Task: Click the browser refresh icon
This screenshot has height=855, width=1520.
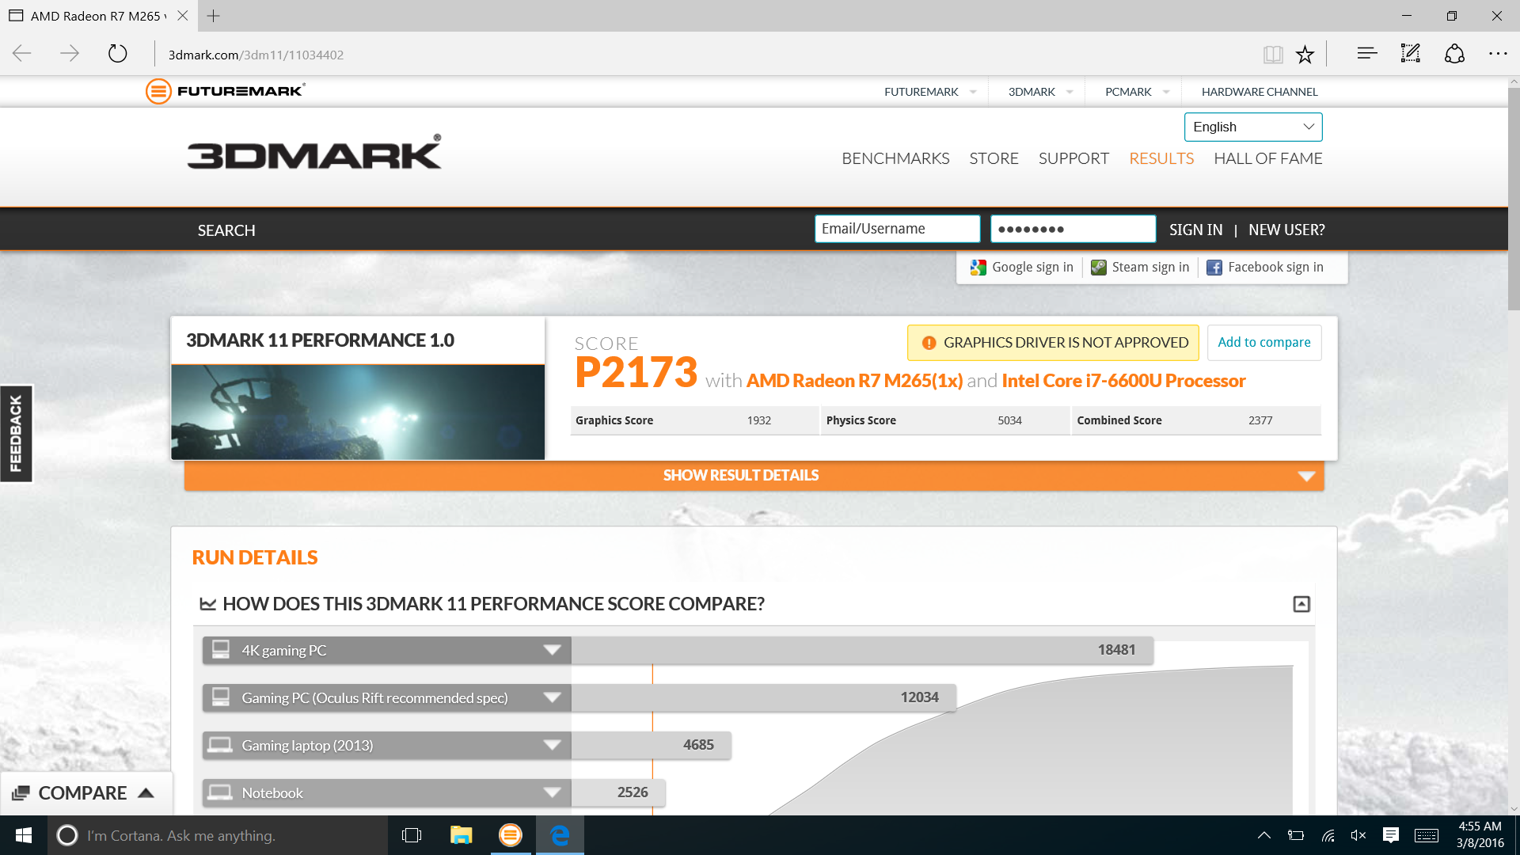Action: point(117,54)
